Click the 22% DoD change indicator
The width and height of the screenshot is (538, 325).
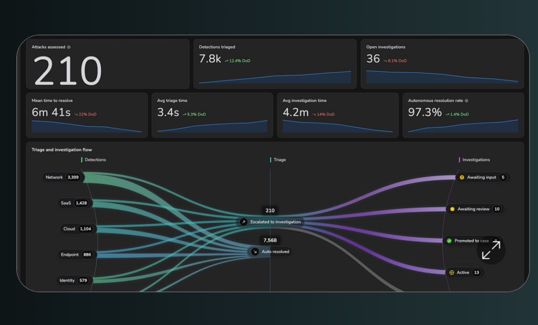(85, 114)
